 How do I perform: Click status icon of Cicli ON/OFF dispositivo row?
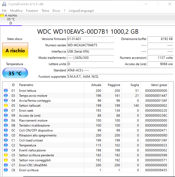(6, 130)
